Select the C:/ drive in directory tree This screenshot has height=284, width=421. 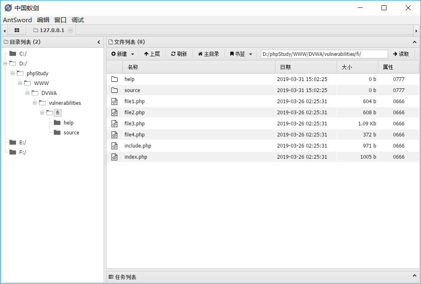[x=23, y=54]
